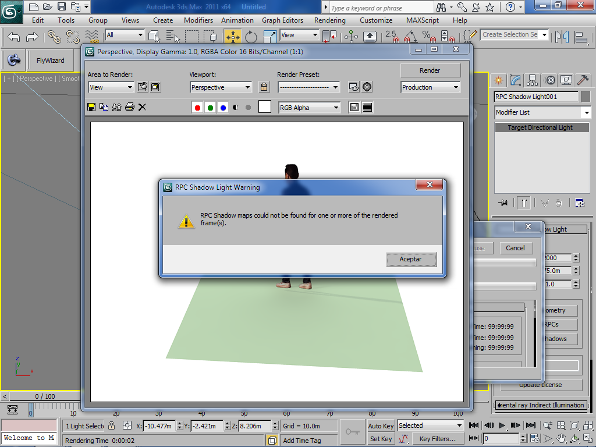The image size is (596, 447).
Task: Click Clear (X) icon in render window
Action: [142, 107]
